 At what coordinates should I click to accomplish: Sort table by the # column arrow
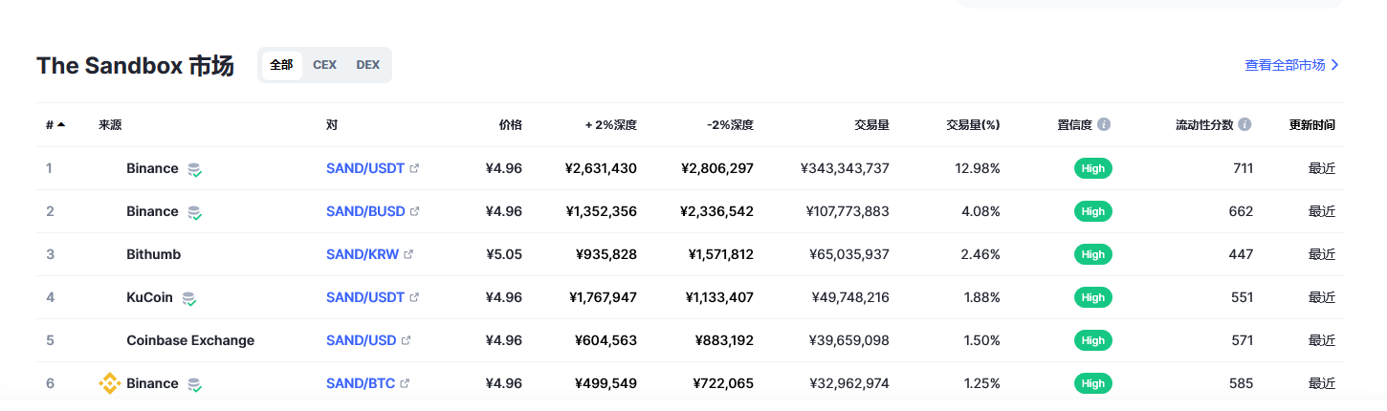[x=61, y=124]
